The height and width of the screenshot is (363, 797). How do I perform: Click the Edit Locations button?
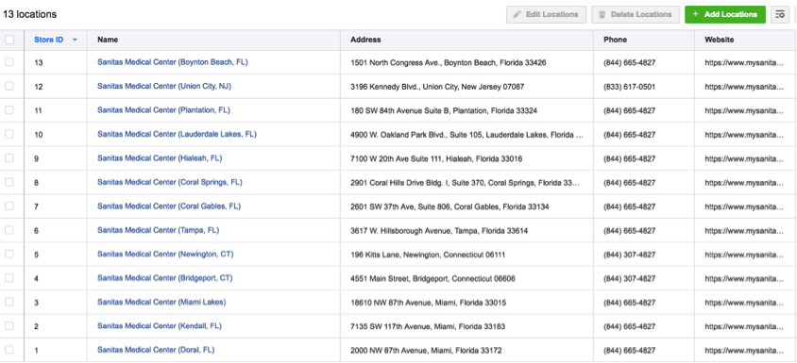pos(547,15)
